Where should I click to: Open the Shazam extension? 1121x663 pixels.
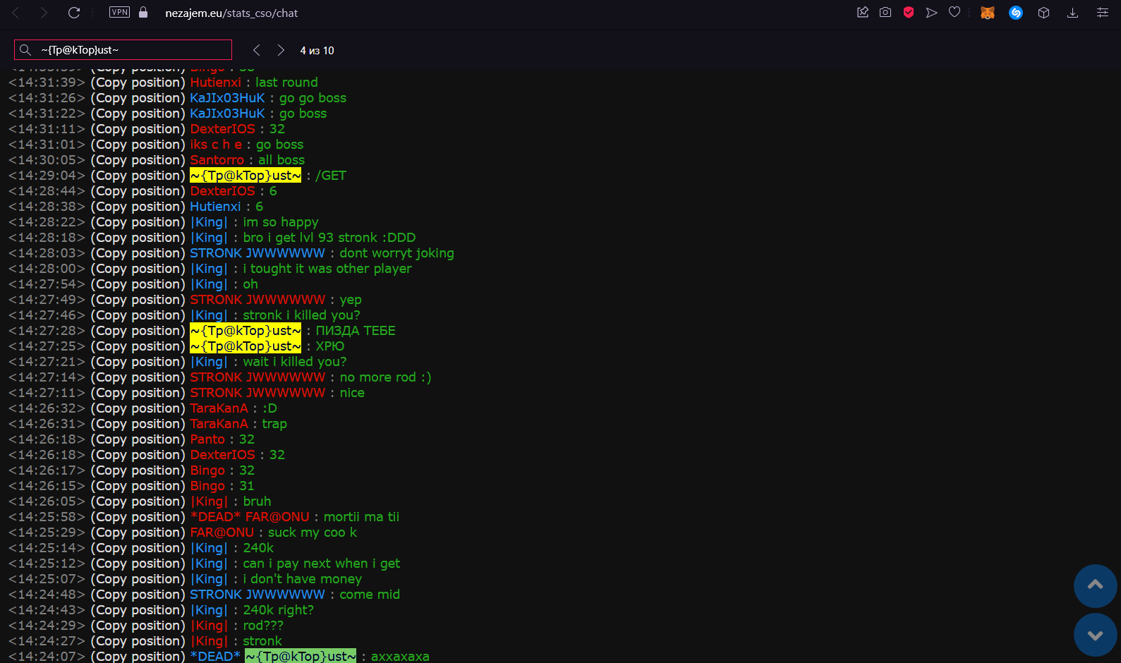[1016, 13]
